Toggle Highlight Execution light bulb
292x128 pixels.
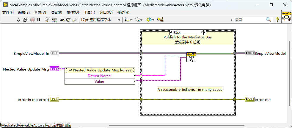point(47,20)
